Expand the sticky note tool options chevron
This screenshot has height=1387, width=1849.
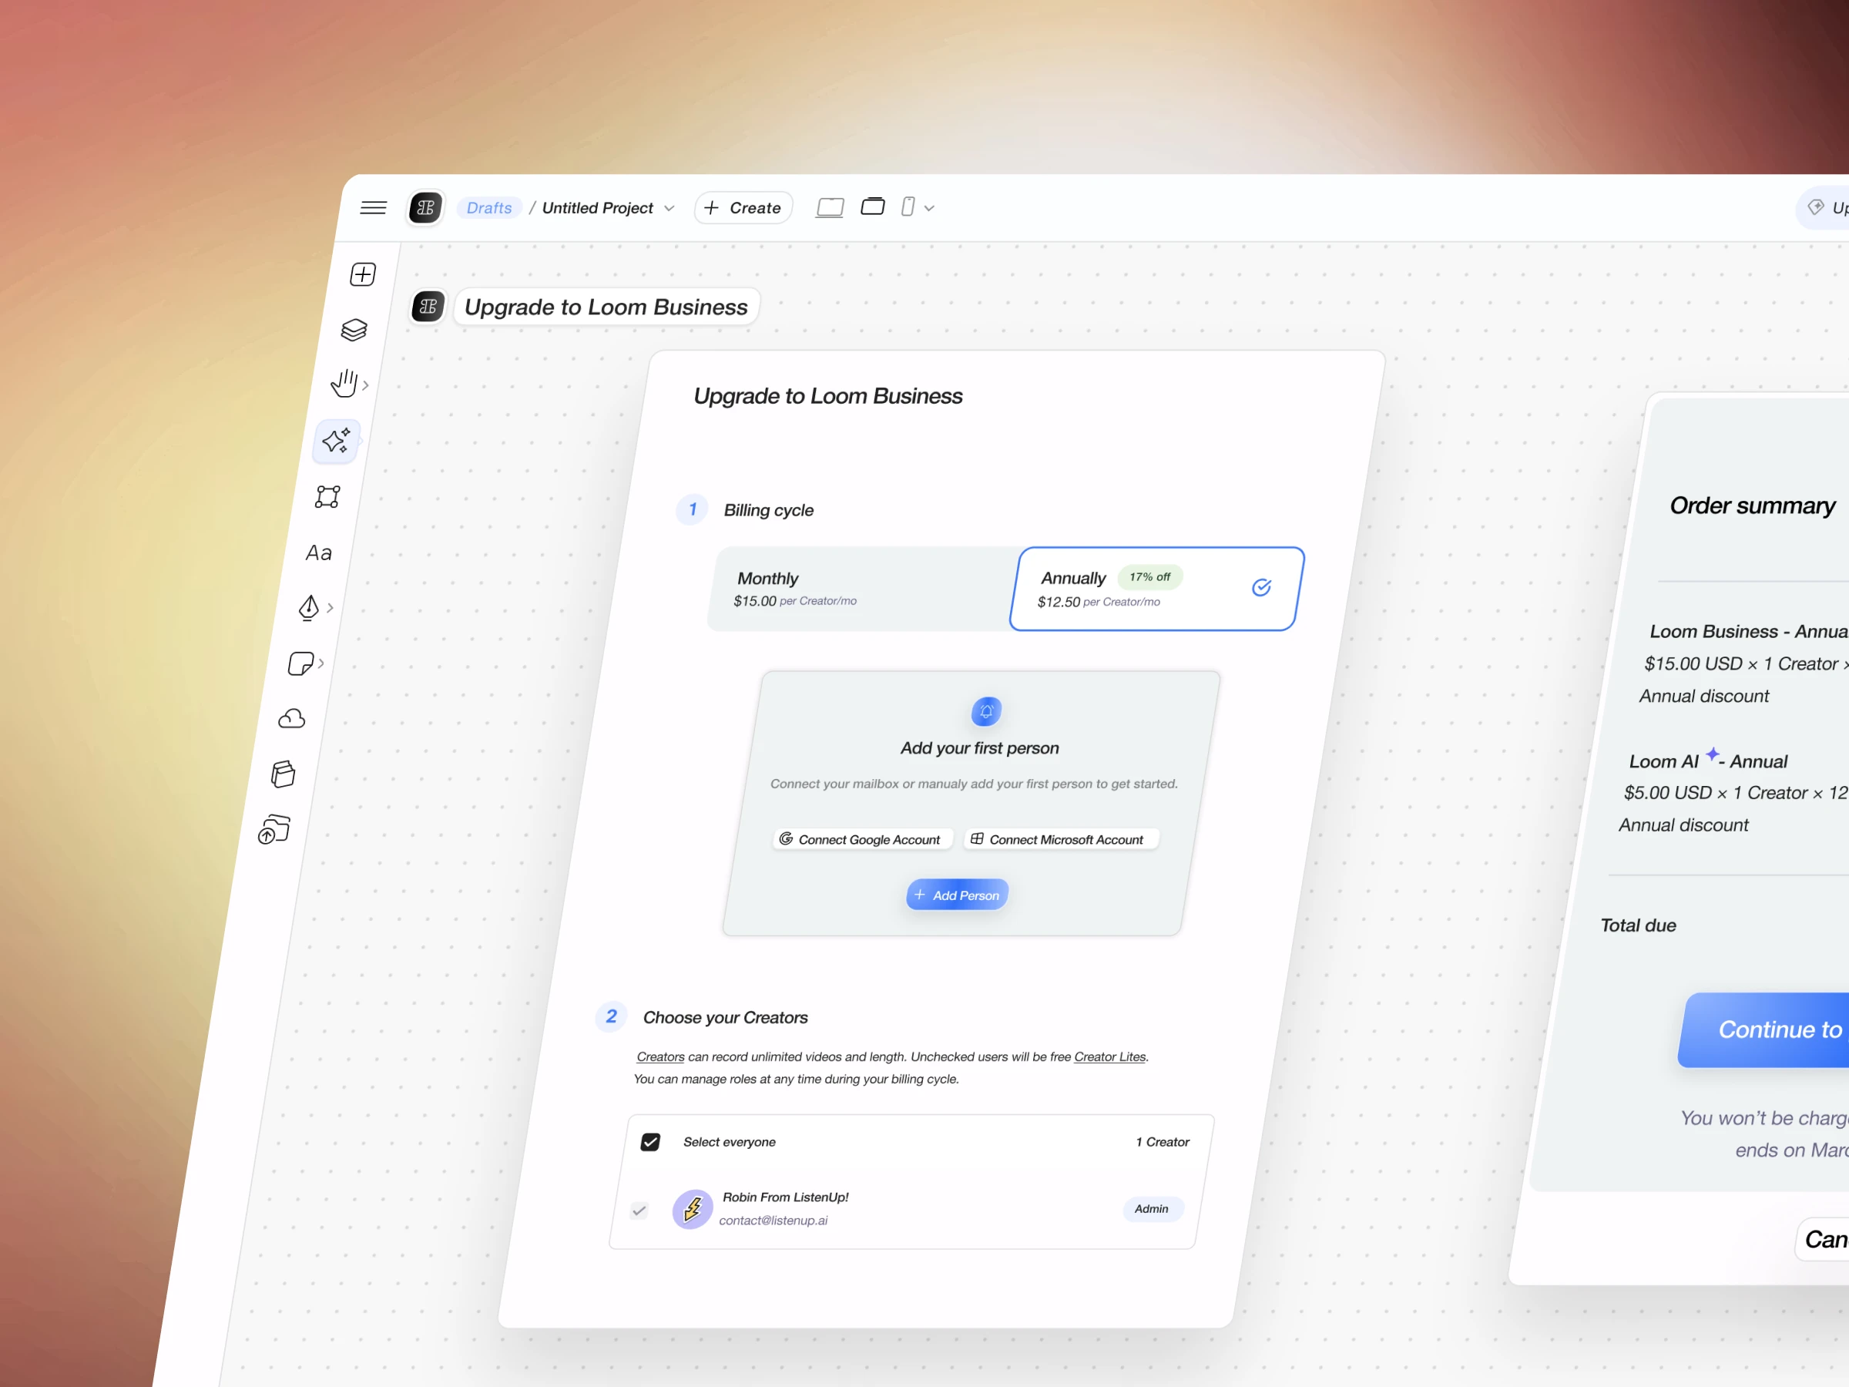pos(321,663)
